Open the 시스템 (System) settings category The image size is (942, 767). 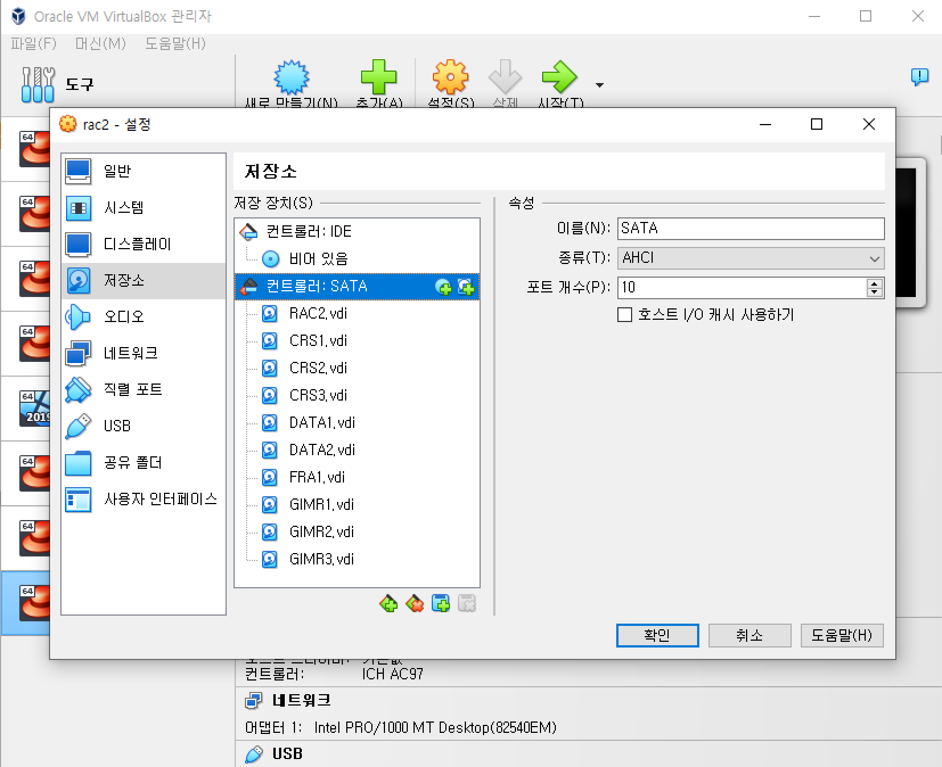pyautogui.click(x=144, y=208)
